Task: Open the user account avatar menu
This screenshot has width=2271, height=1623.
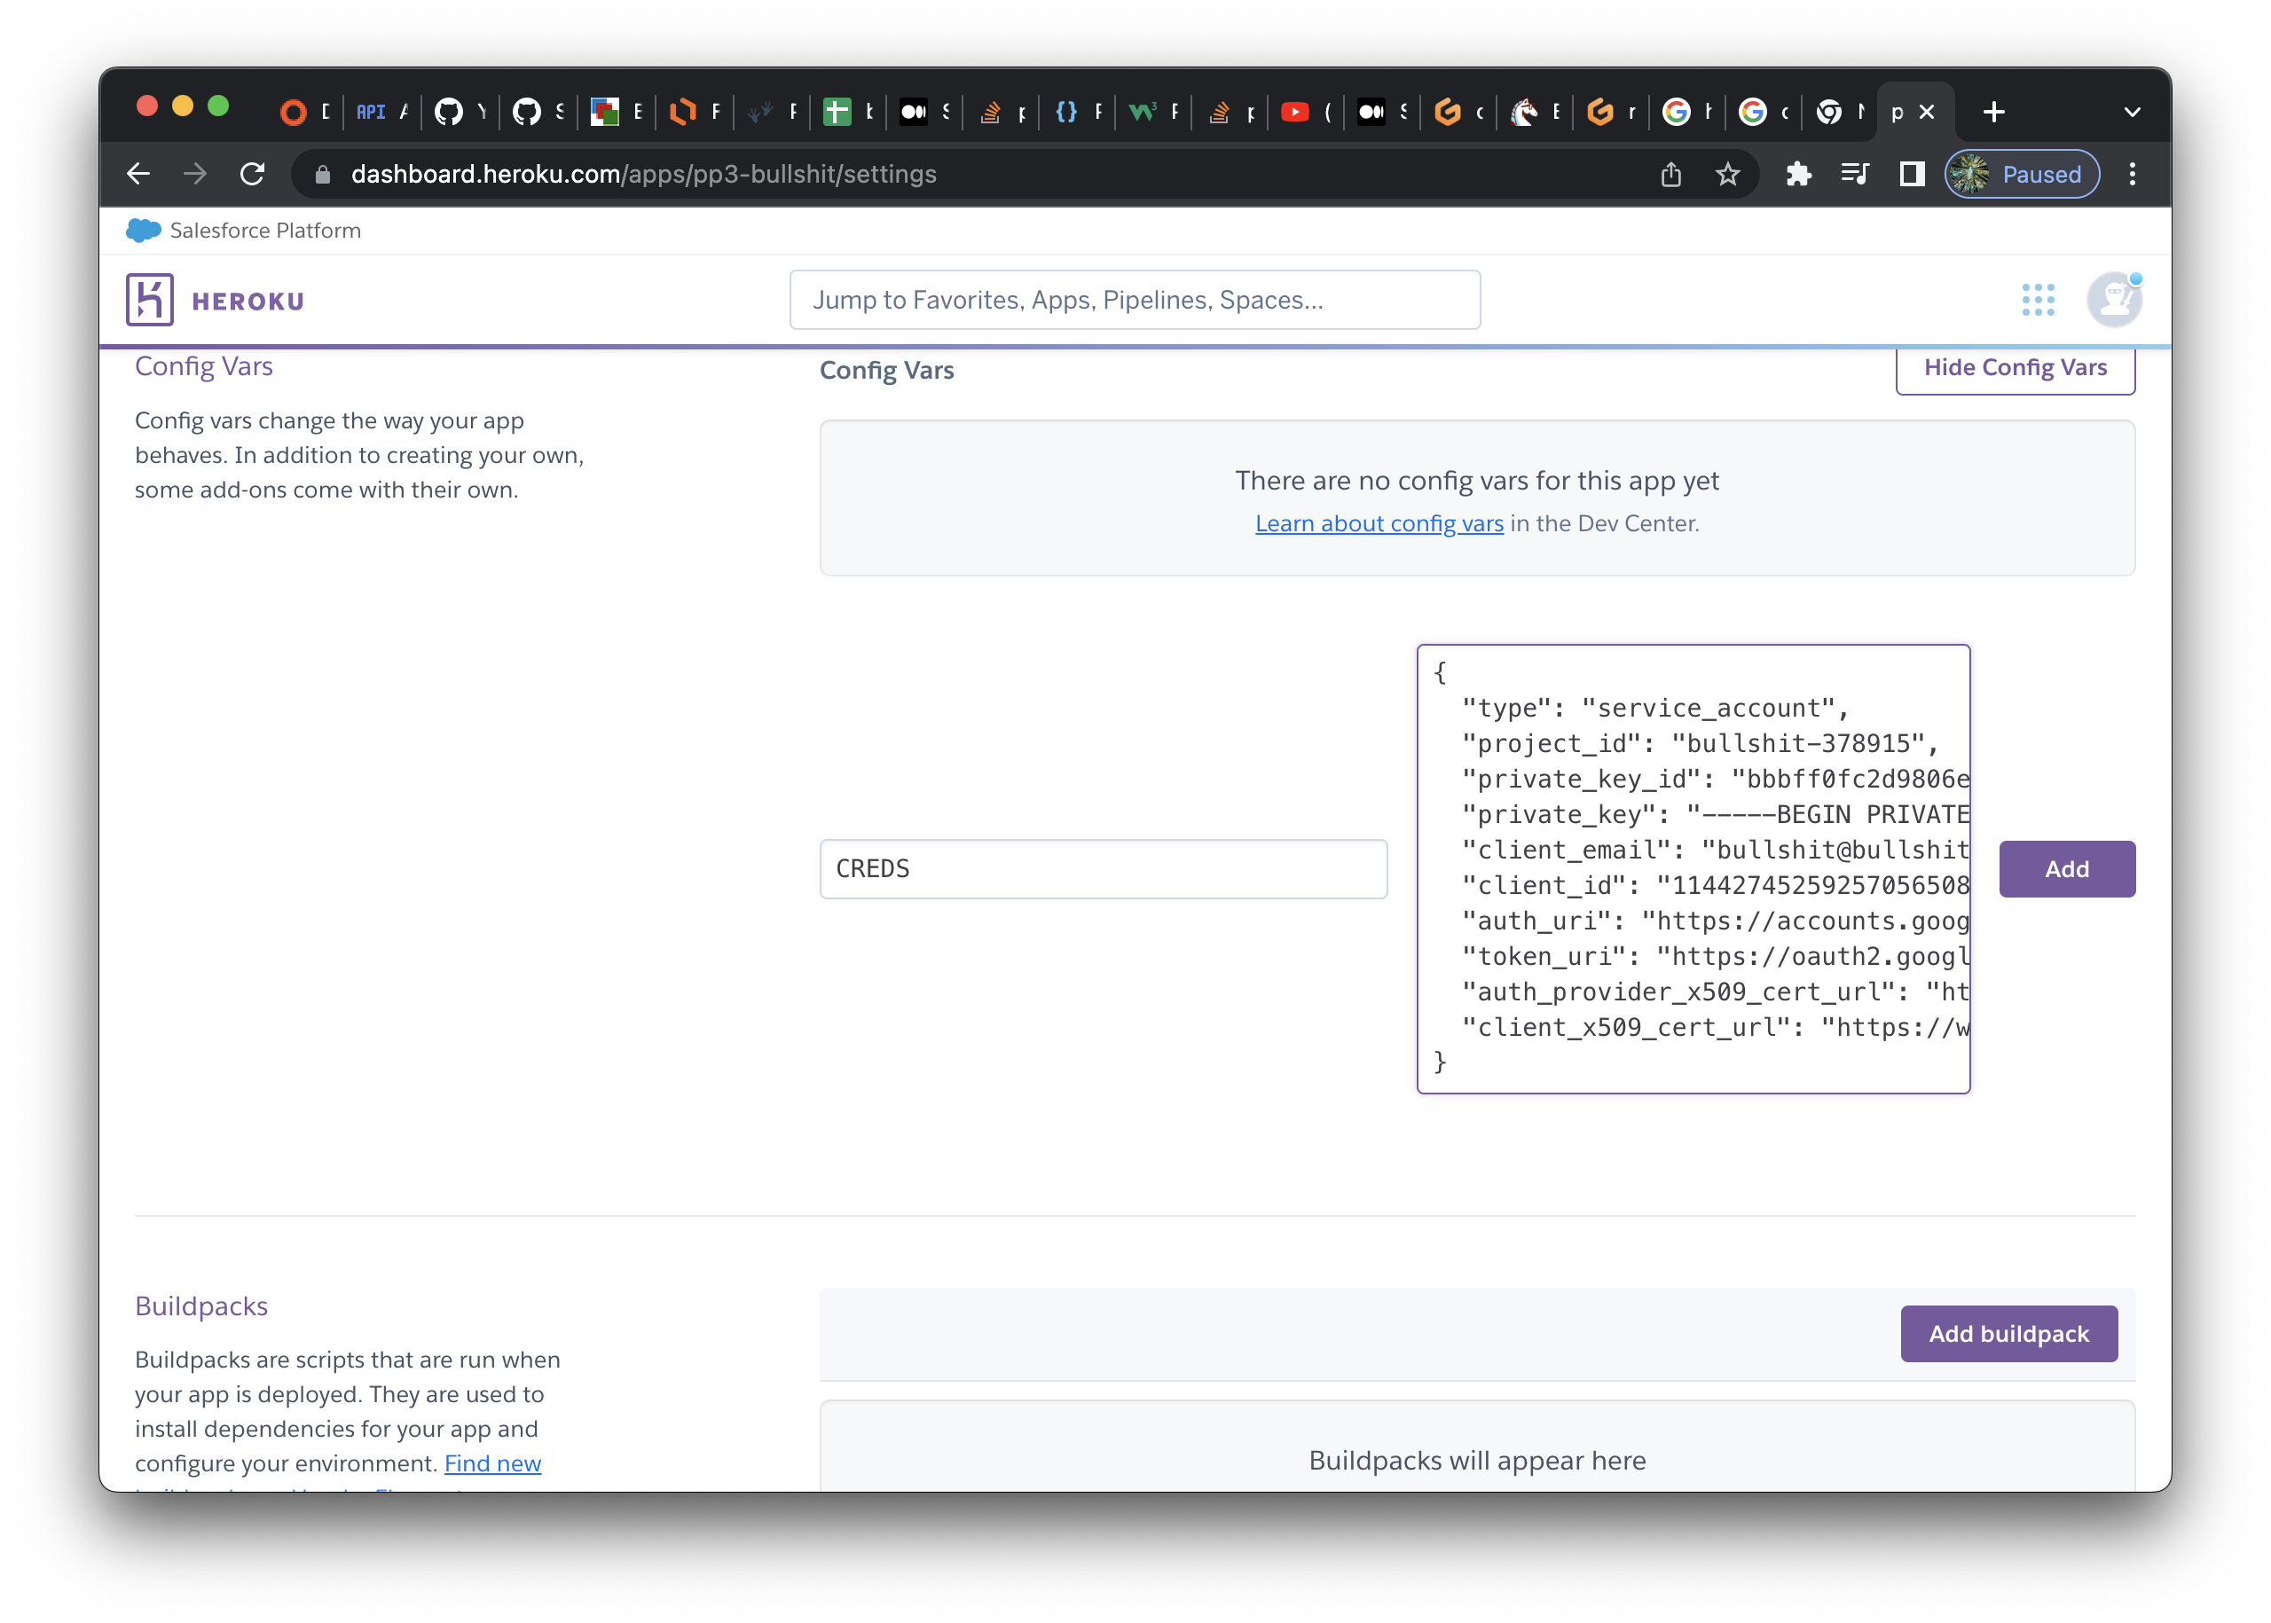Action: (x=2113, y=300)
